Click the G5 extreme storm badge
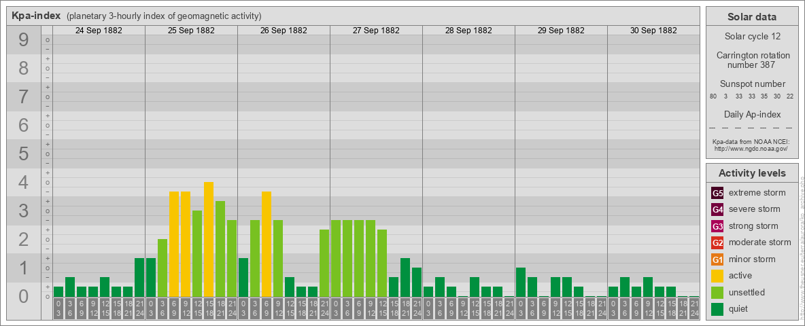 pyautogui.click(x=717, y=193)
